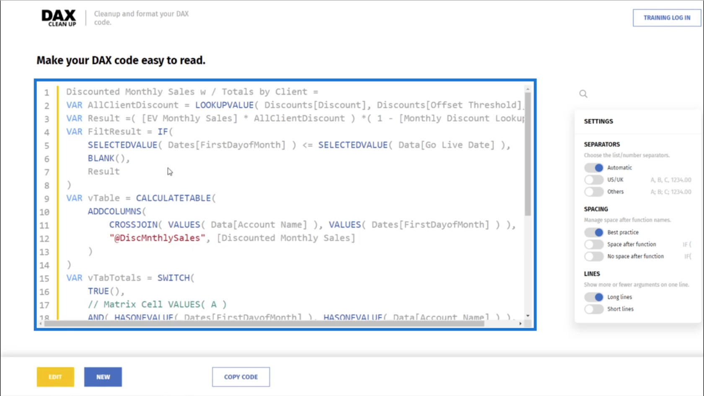Toggle the Automatic separators switch
Image resolution: width=704 pixels, height=396 pixels.
click(x=594, y=168)
